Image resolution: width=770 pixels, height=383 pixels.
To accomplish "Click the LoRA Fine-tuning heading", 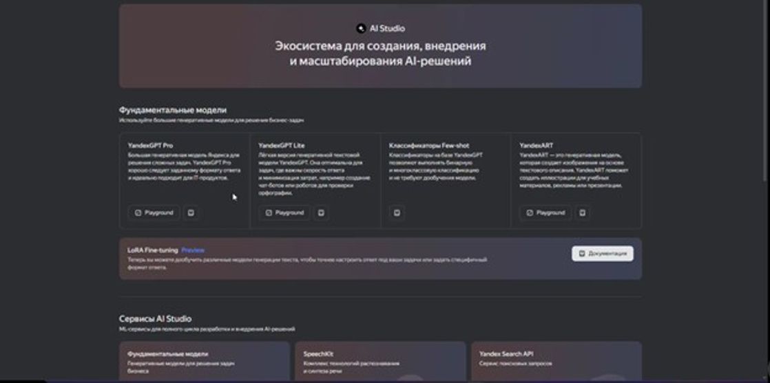I will click(153, 250).
